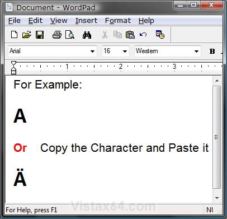This screenshot has height=219, width=227.
Task: Click the text "Copy the Character and Paste it"
Action: 125,148
